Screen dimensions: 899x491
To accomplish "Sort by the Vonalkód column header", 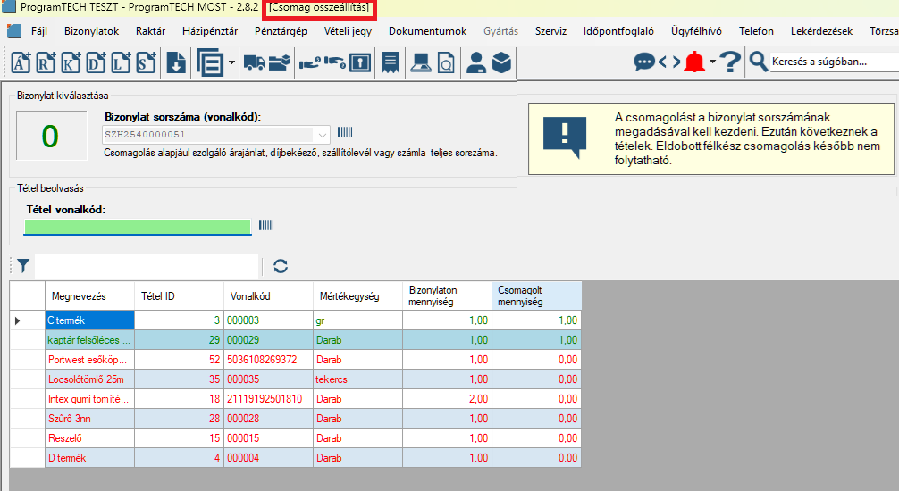I will (x=268, y=296).
